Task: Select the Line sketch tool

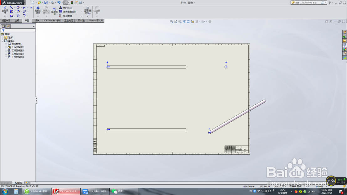Action: pyautogui.click(x=12, y=8)
